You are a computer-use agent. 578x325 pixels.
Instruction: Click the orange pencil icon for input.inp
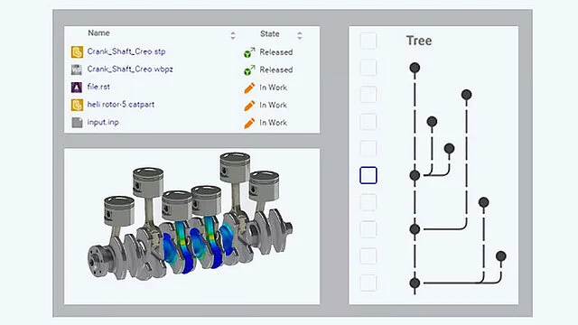tap(249, 123)
